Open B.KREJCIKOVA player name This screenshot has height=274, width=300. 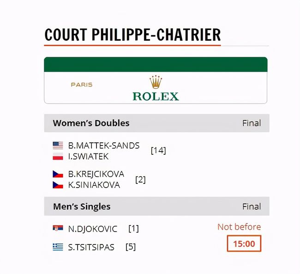96,174
